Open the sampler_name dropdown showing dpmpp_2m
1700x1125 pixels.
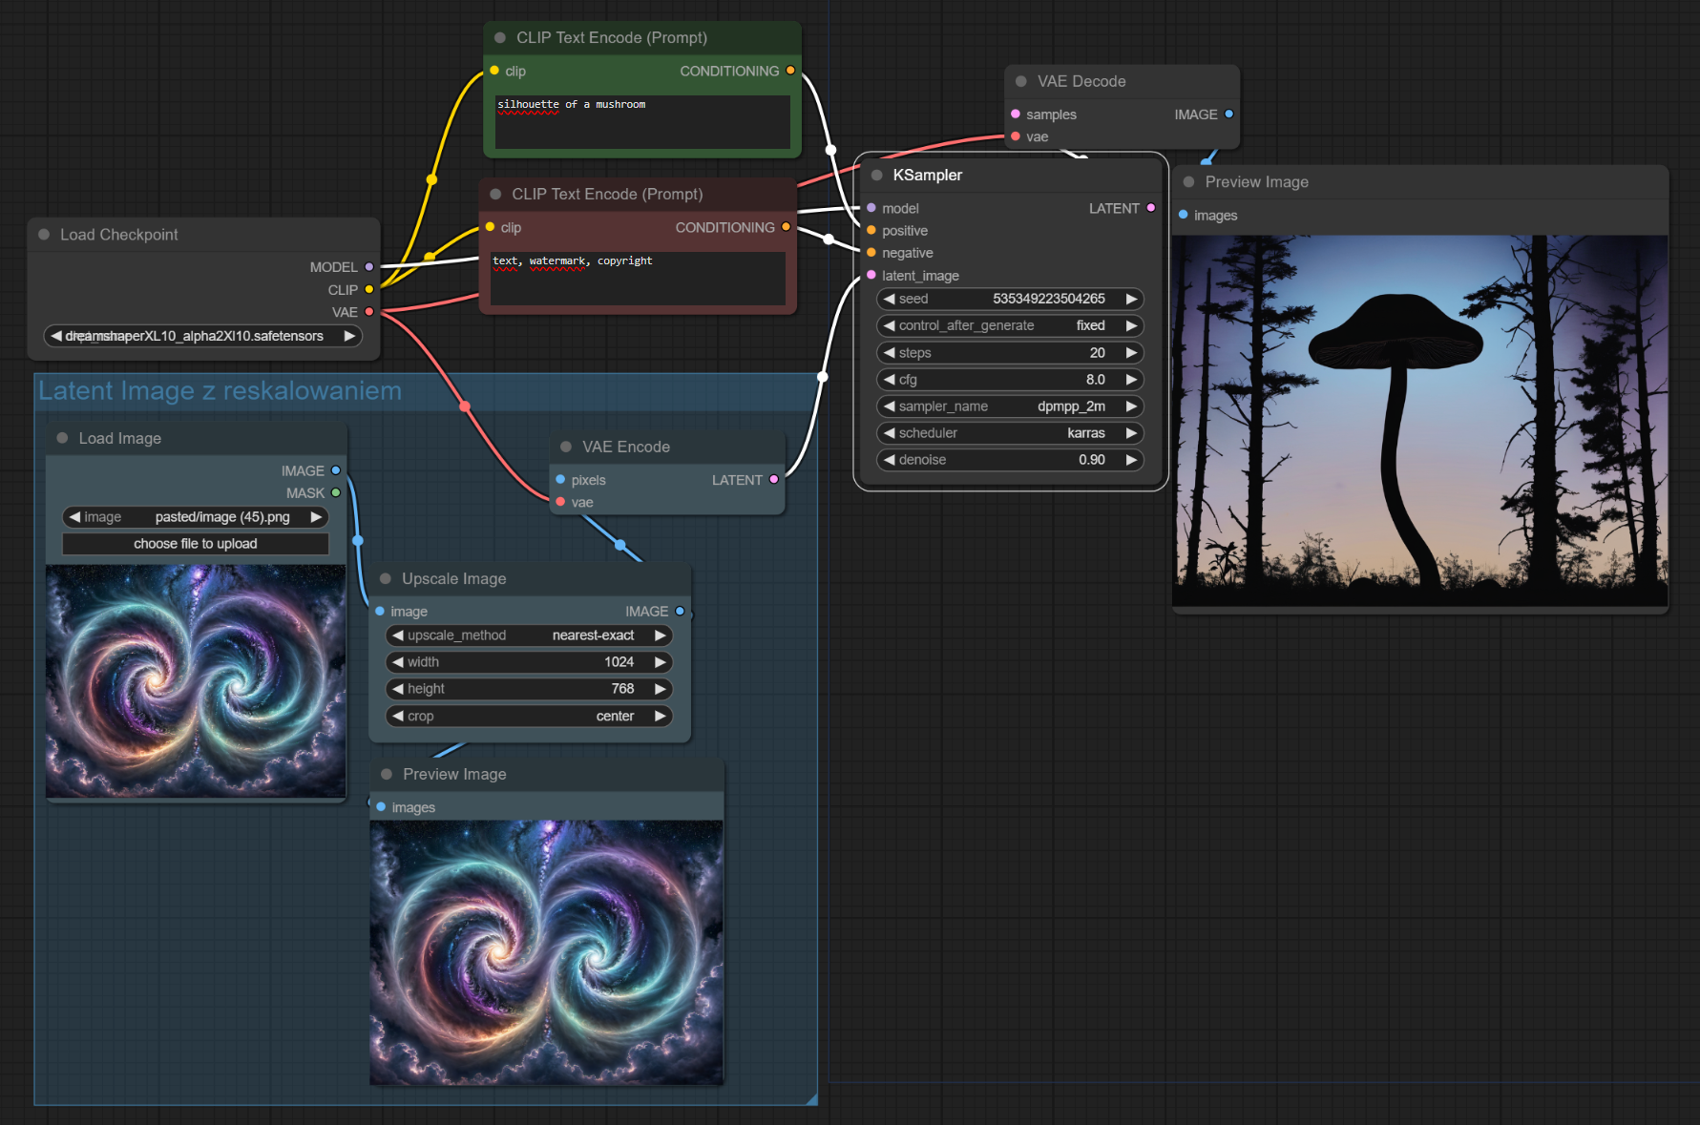click(1009, 406)
